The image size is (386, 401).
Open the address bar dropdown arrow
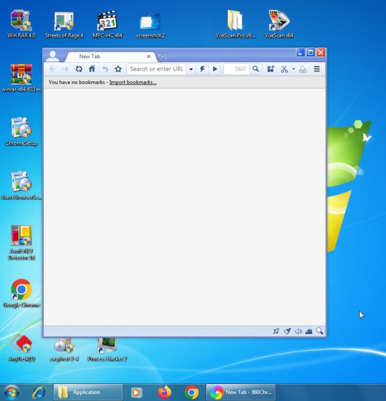[x=191, y=69]
